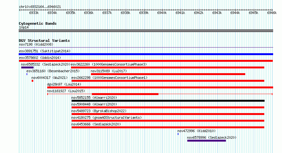Open the nsv6585332 (Sedlazeck2020) label
282x153 pixels.
point(46,64)
